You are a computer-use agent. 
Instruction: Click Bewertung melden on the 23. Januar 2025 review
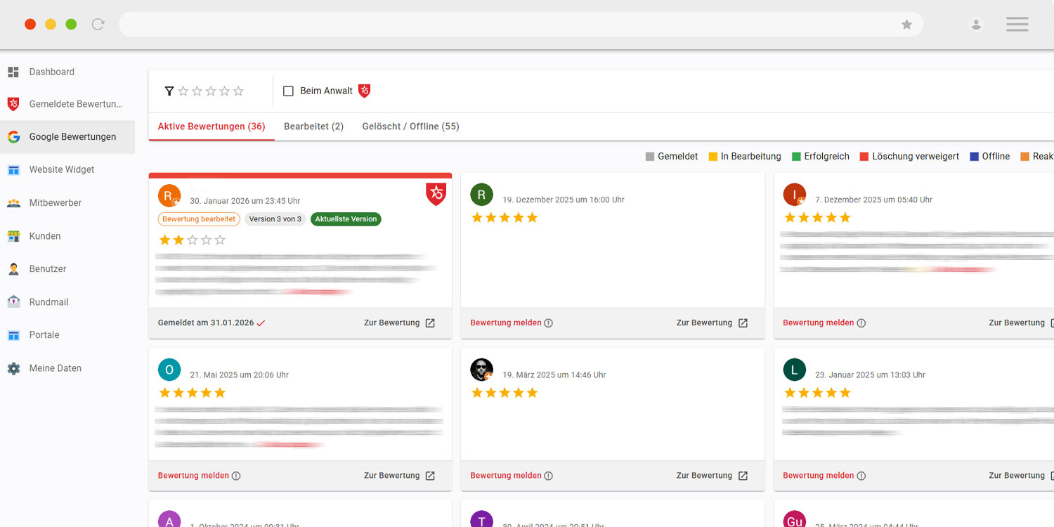pyautogui.click(x=818, y=476)
